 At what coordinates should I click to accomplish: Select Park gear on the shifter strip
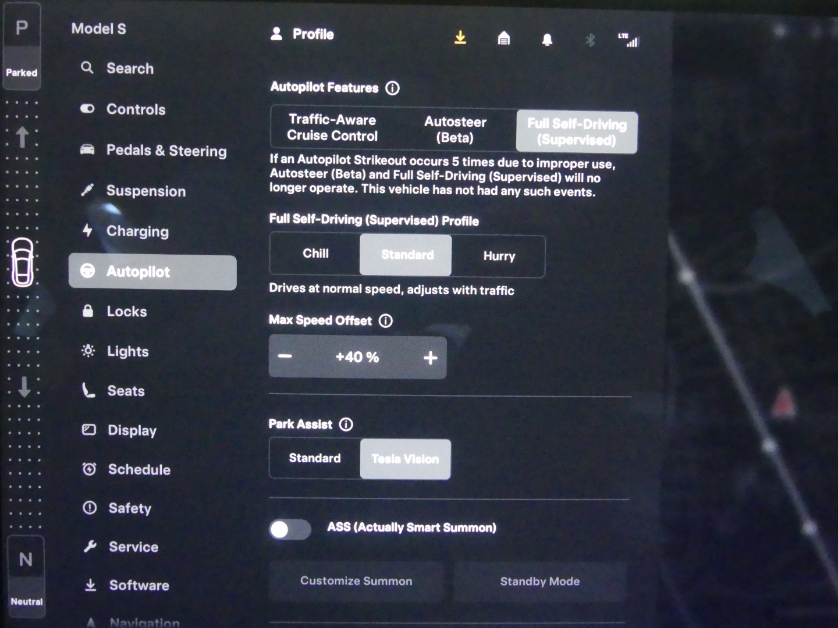coord(22,45)
